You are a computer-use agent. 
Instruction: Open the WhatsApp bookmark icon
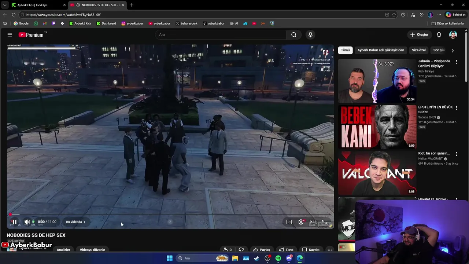pos(36,23)
